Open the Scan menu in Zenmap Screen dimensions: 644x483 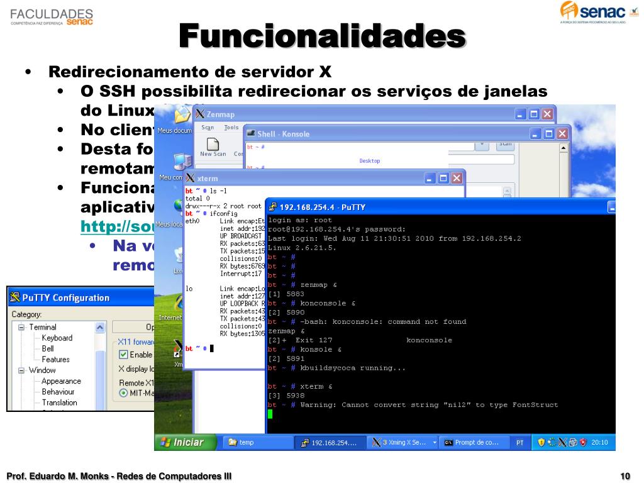pyautogui.click(x=208, y=127)
